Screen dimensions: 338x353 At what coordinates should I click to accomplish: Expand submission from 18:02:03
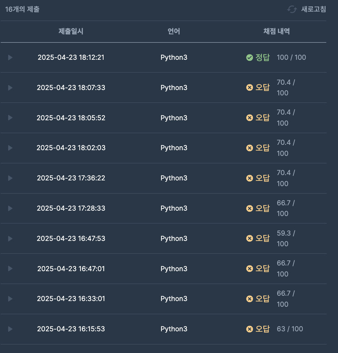click(x=10, y=148)
